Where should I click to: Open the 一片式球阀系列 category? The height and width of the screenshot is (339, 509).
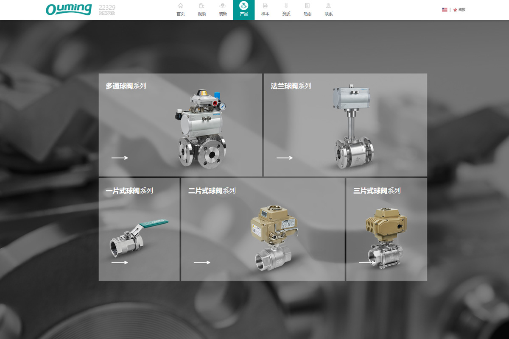click(129, 191)
